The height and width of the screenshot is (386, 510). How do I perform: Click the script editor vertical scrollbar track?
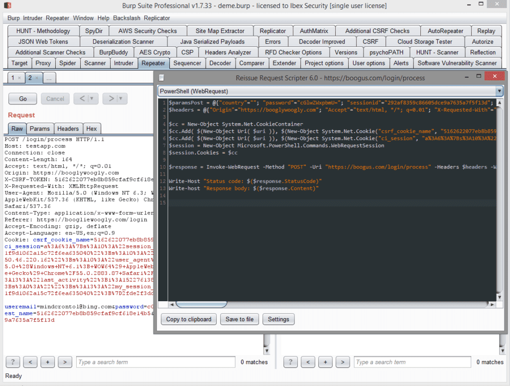pyautogui.click(x=500, y=200)
